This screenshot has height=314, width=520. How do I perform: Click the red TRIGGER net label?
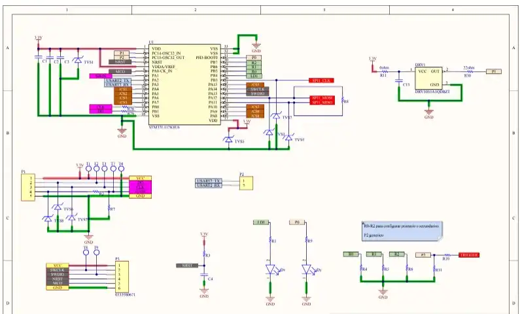pyautogui.click(x=469, y=254)
